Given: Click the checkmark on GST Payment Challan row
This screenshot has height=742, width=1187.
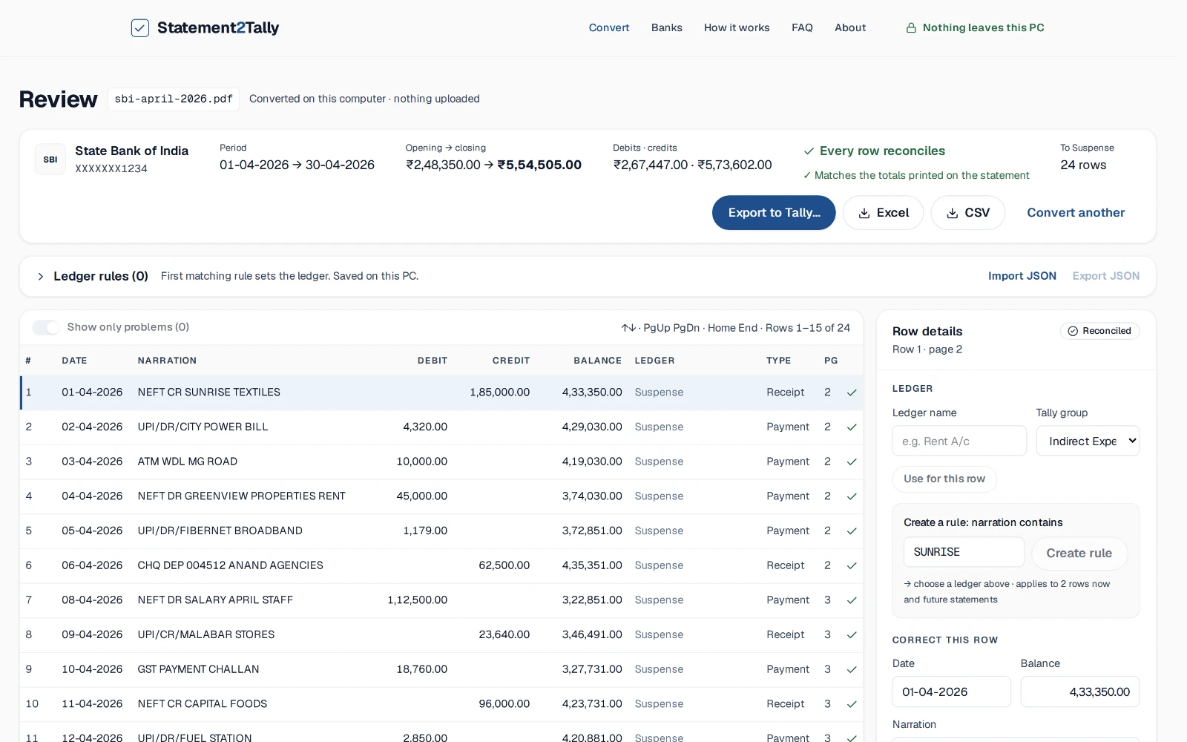Looking at the screenshot, I should click(852, 669).
